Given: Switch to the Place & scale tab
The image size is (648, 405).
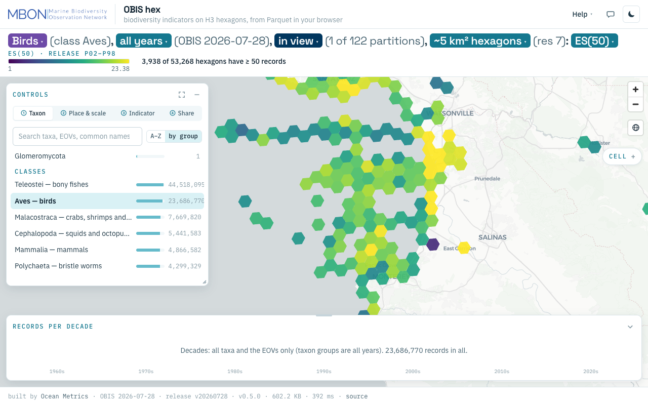Looking at the screenshot, I should 83,113.
